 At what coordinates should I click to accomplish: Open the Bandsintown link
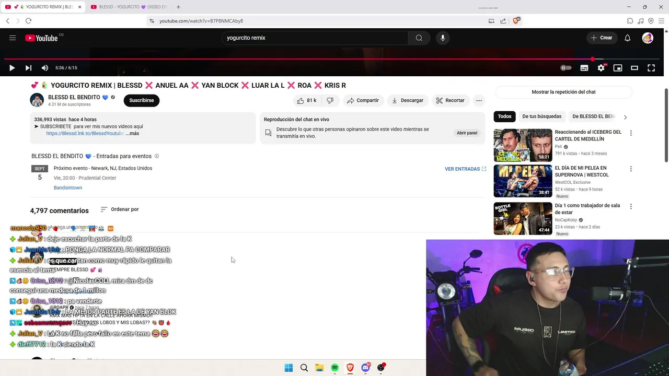67,187
